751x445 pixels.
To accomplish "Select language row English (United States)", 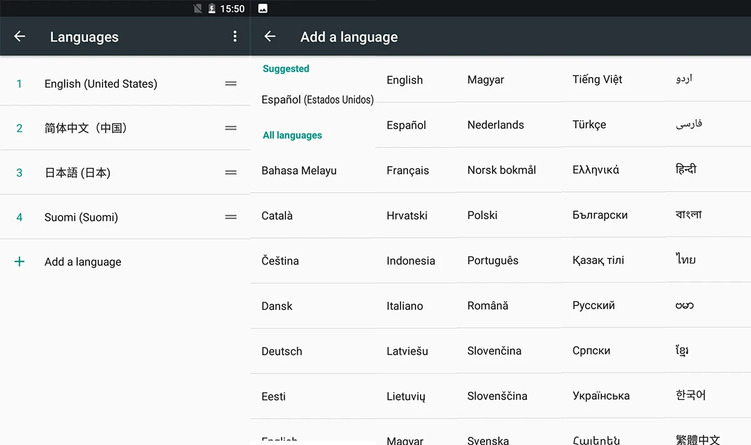I will (x=125, y=83).
